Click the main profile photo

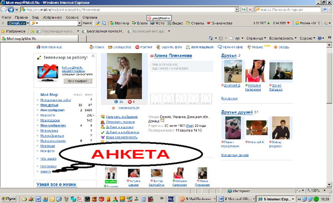(x=124, y=76)
